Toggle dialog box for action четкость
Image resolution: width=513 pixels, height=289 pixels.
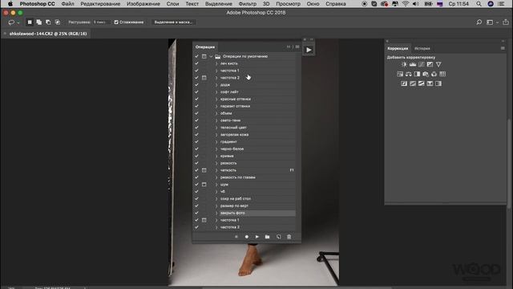tap(204, 170)
